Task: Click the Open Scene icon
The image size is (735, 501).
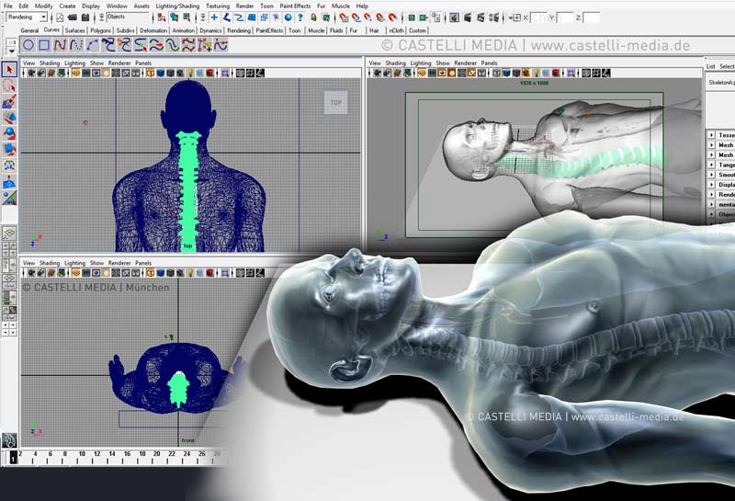Action: [x=73, y=17]
